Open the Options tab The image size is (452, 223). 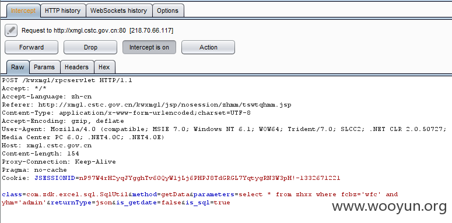(x=167, y=10)
